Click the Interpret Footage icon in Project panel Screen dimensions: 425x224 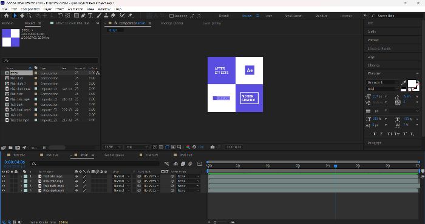click(4, 148)
